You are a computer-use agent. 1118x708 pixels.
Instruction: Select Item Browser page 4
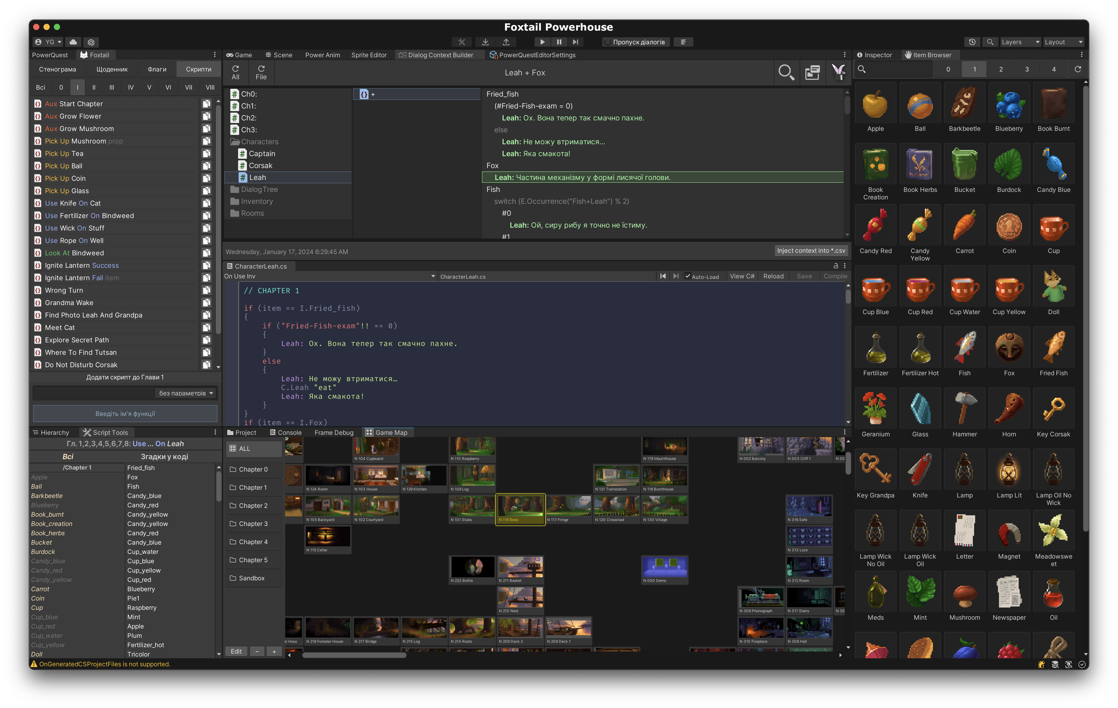[1054, 69]
